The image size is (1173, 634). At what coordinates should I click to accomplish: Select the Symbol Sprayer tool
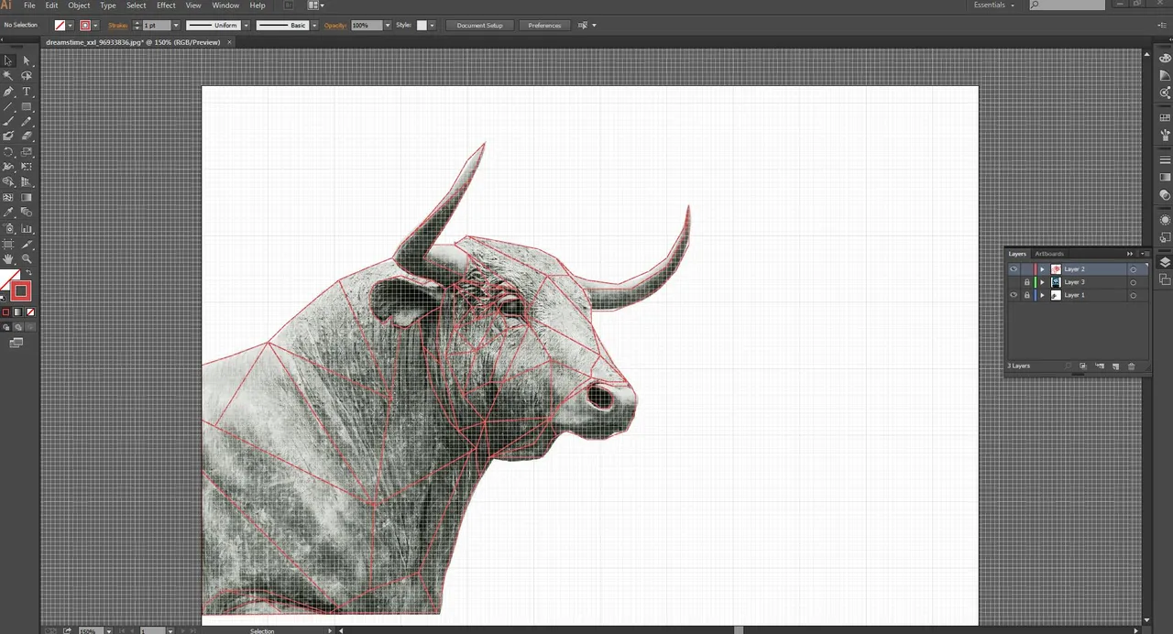(x=8, y=229)
